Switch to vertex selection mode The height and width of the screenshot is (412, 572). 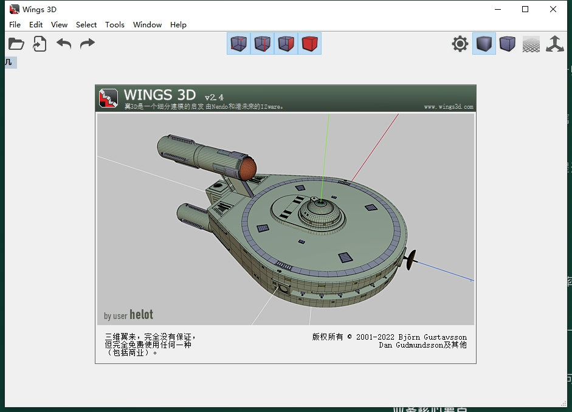238,43
